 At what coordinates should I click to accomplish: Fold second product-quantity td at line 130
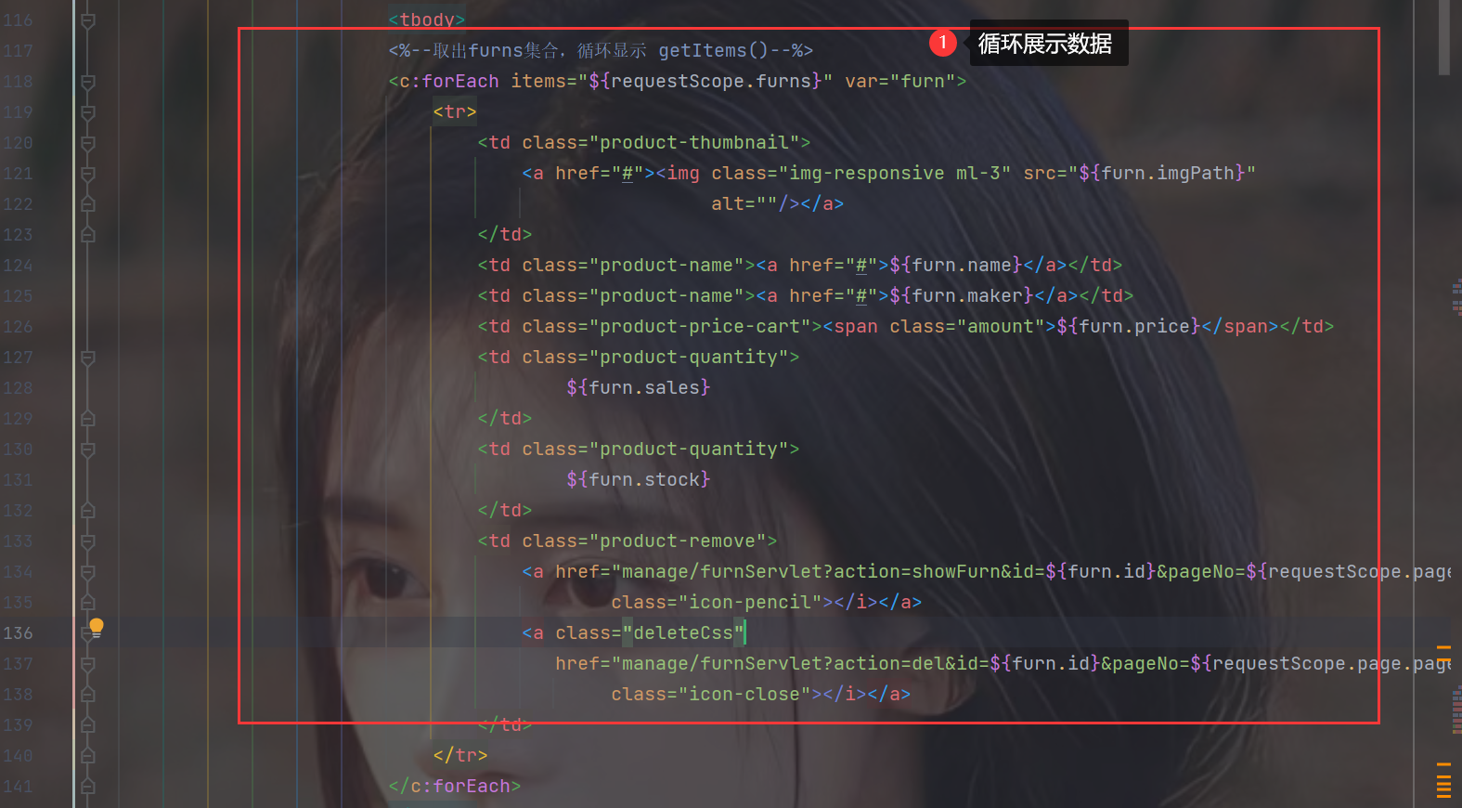click(87, 450)
